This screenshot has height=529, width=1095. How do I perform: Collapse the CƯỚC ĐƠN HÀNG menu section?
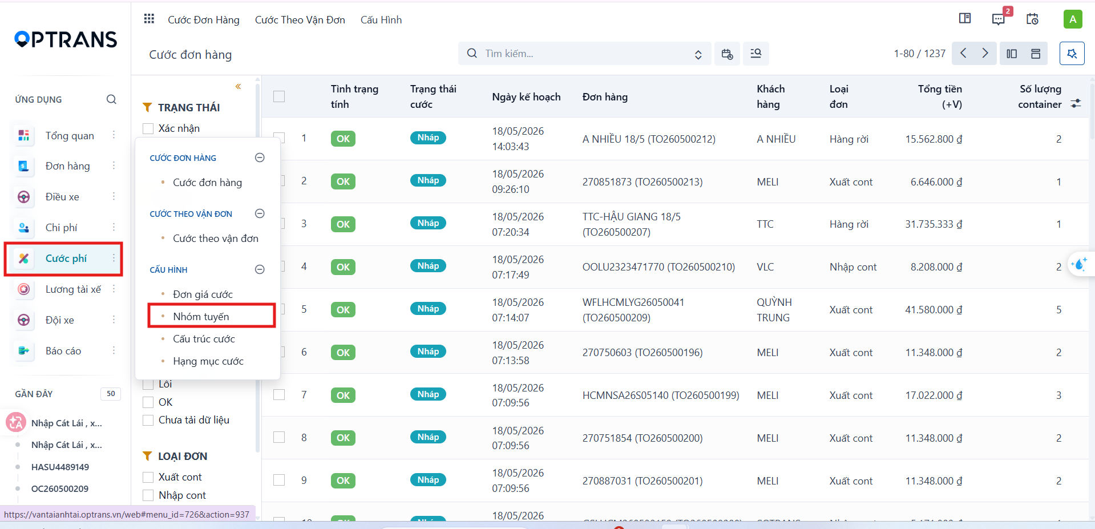pos(260,158)
